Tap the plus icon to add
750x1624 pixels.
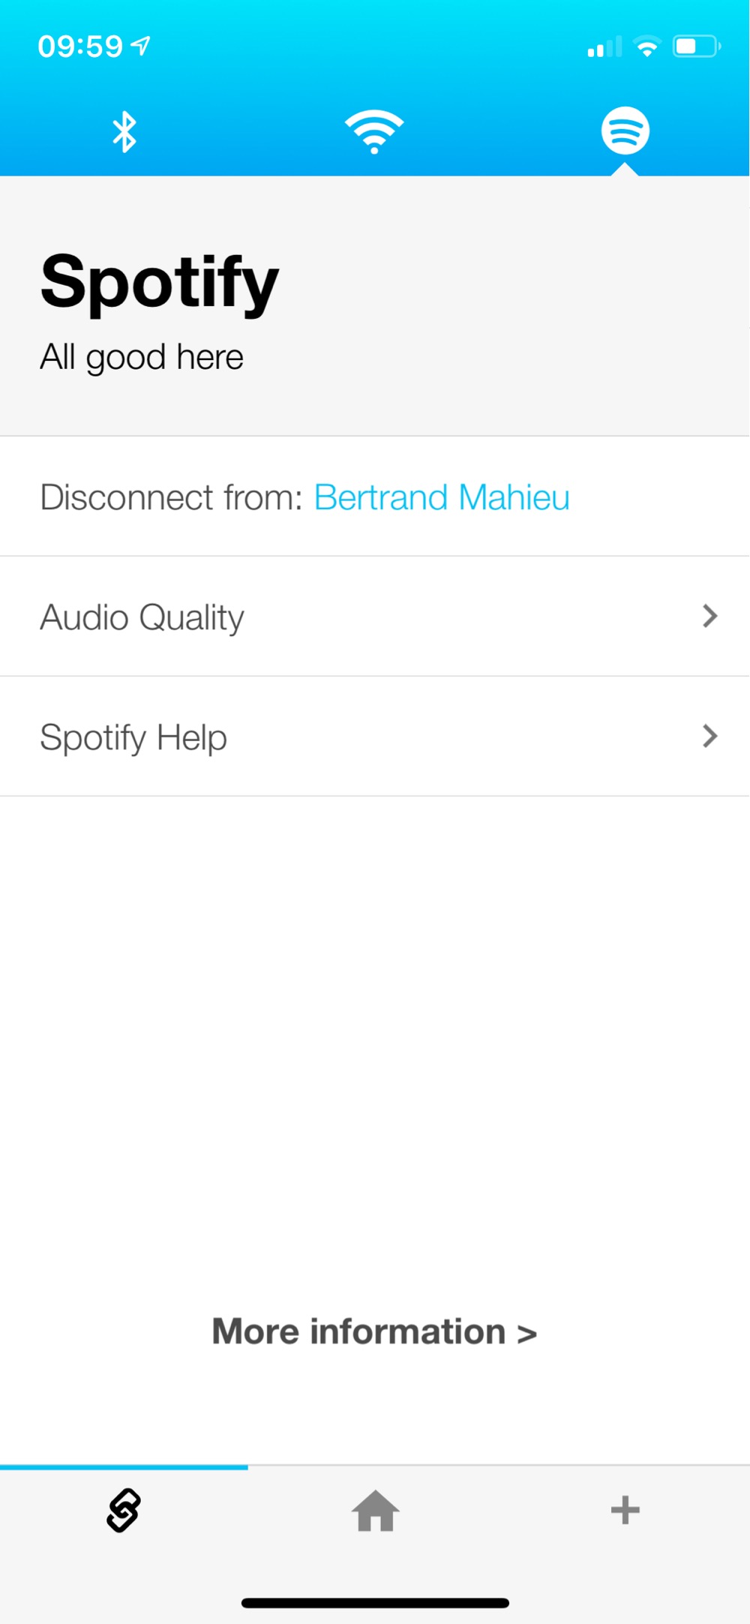(625, 1510)
